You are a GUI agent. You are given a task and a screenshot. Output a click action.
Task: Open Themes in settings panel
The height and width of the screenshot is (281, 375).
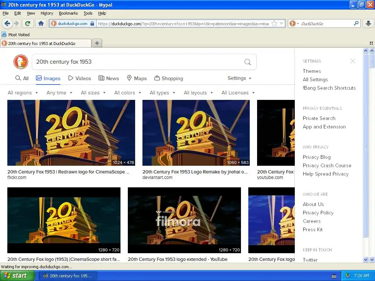[x=312, y=71]
